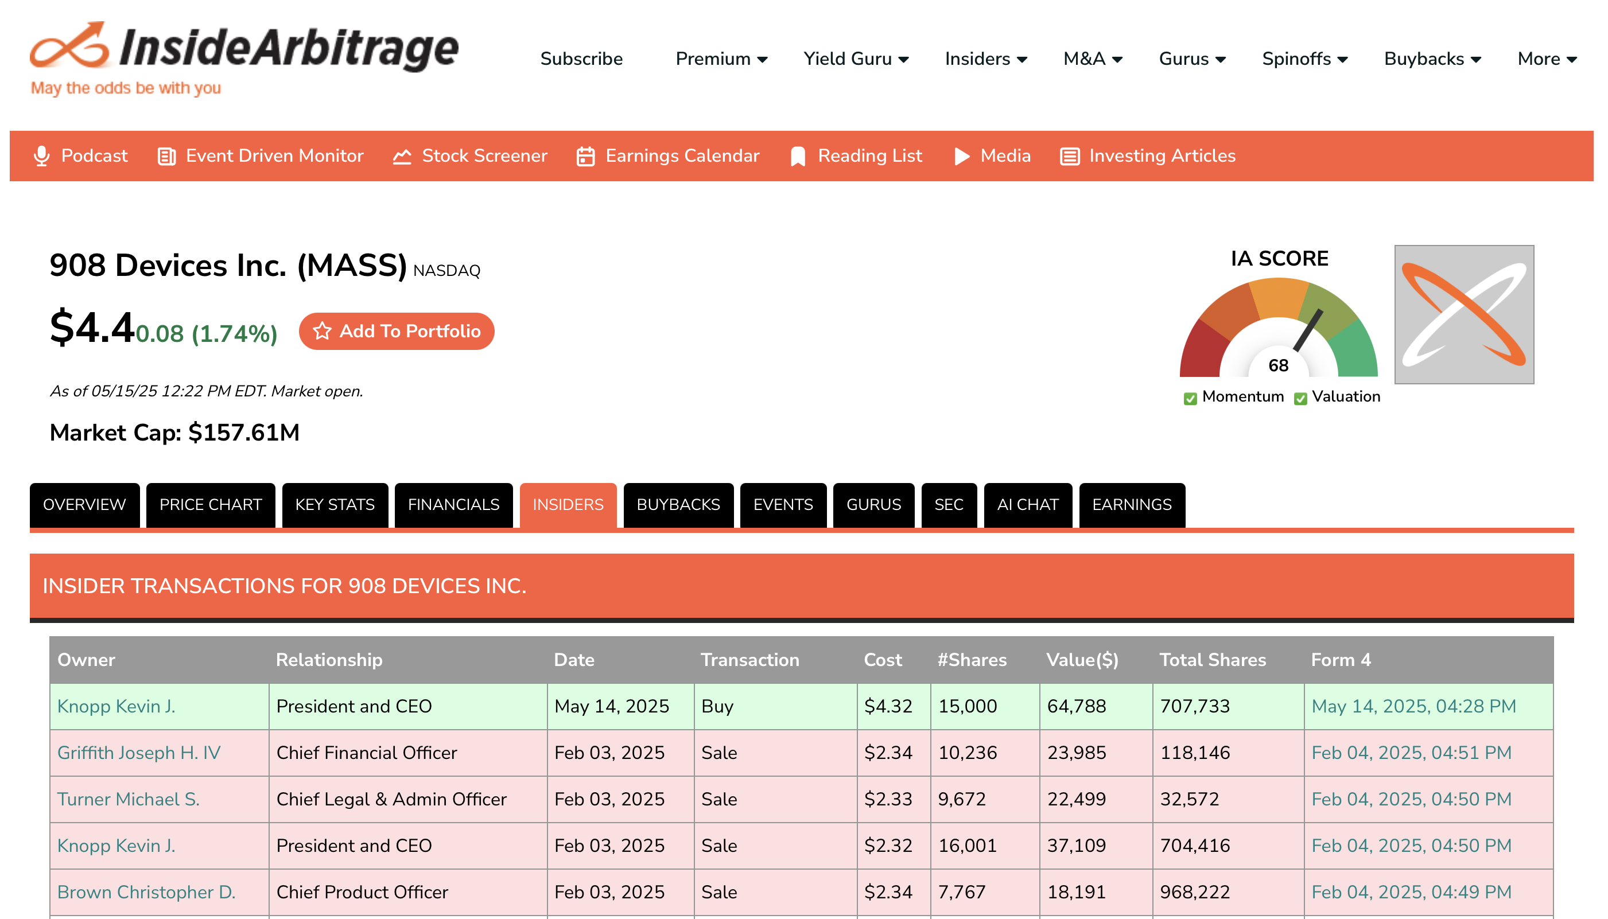The height and width of the screenshot is (919, 1608).
Task: Click the Event Driven Monitor newspaper icon
Action: pos(166,156)
